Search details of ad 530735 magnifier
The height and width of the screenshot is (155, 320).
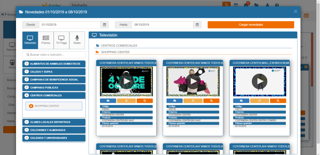point(212,101)
